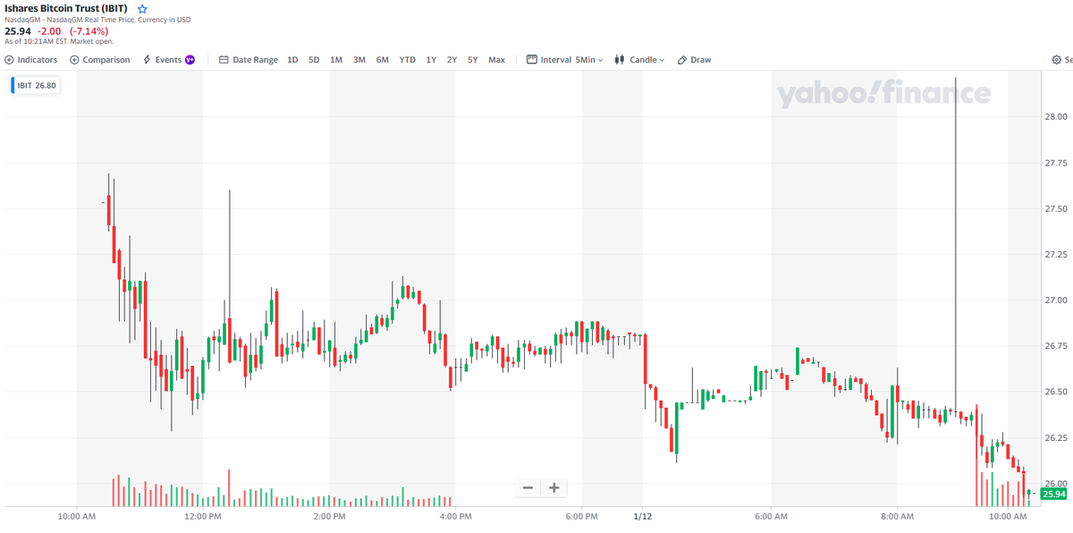1073x533 pixels.
Task: Select the 1D time range
Action: coord(292,60)
